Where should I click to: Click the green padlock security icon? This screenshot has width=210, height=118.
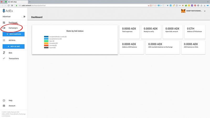coord(17,6)
